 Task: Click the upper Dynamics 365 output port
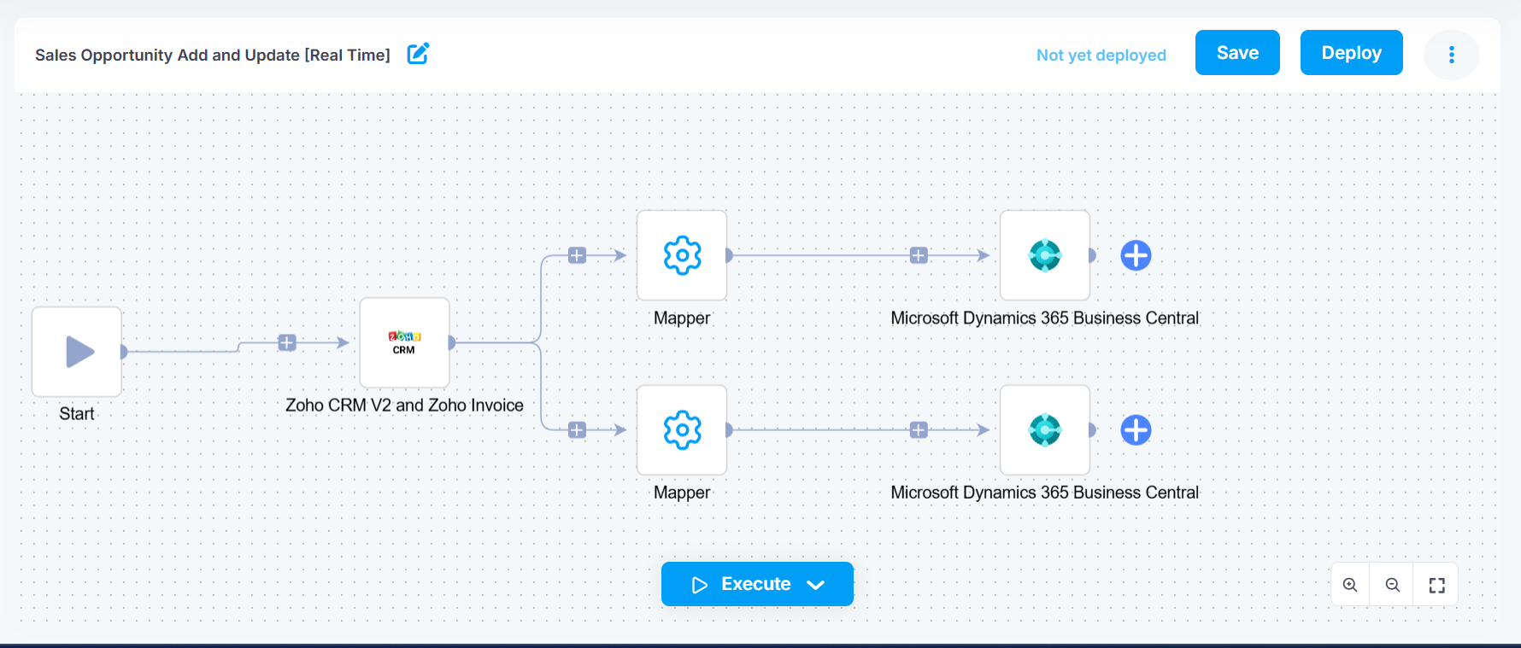click(x=1092, y=255)
